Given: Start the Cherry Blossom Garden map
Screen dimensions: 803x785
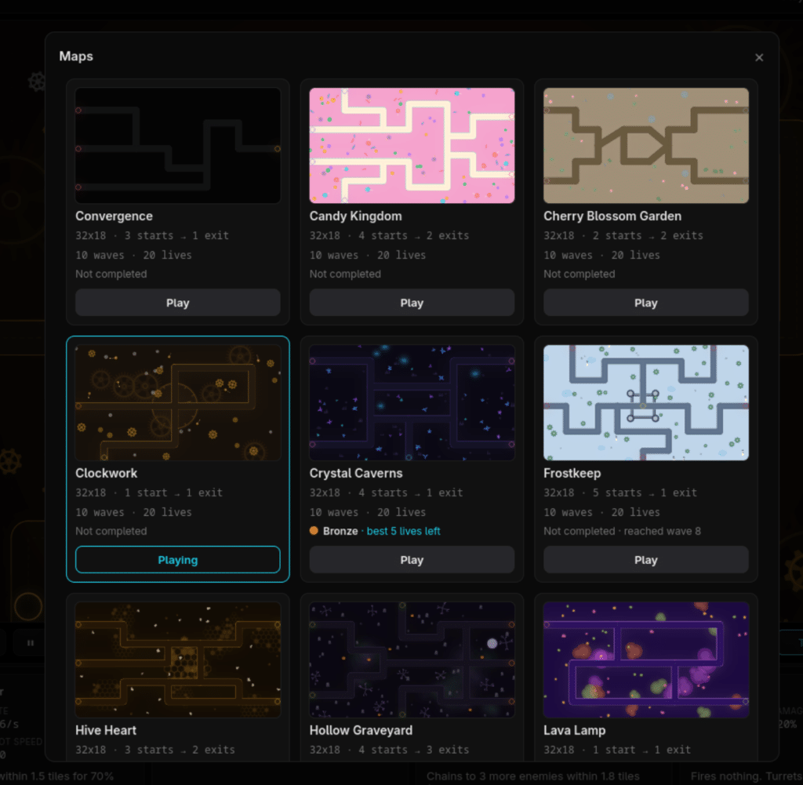Looking at the screenshot, I should pyautogui.click(x=646, y=303).
